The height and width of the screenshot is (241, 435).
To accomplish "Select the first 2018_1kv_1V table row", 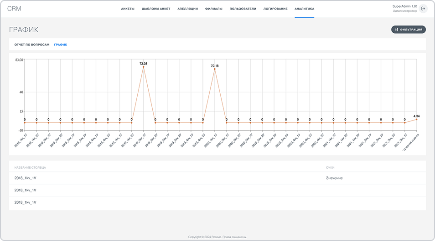I will pos(26,178).
